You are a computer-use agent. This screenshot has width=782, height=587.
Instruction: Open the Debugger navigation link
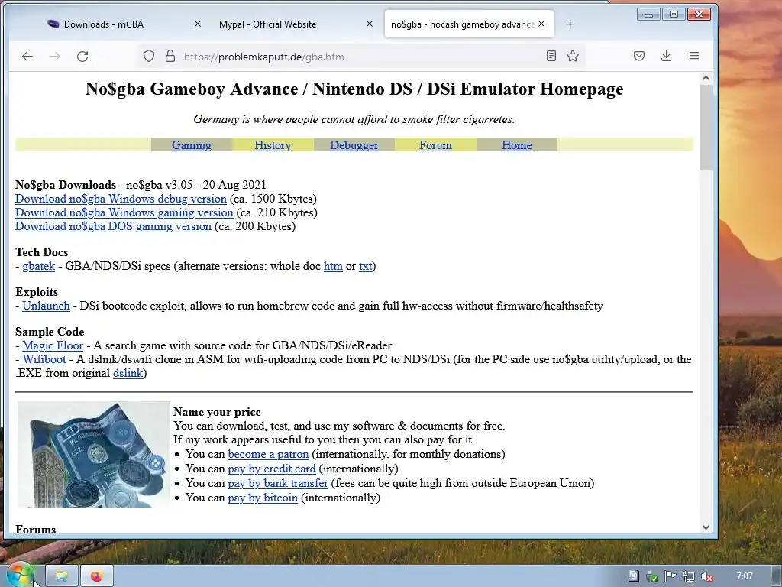click(354, 144)
